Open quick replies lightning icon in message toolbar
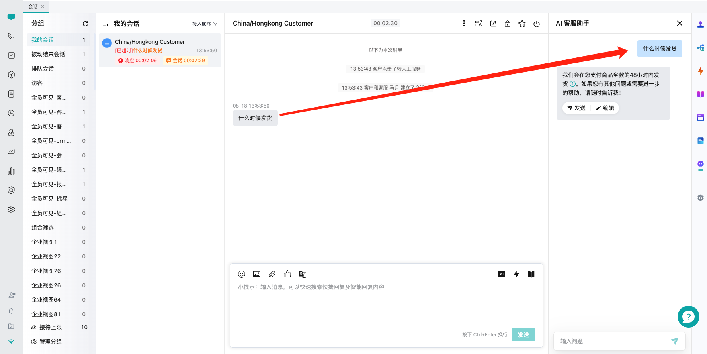Viewport: 707px width, 354px height. [x=516, y=274]
